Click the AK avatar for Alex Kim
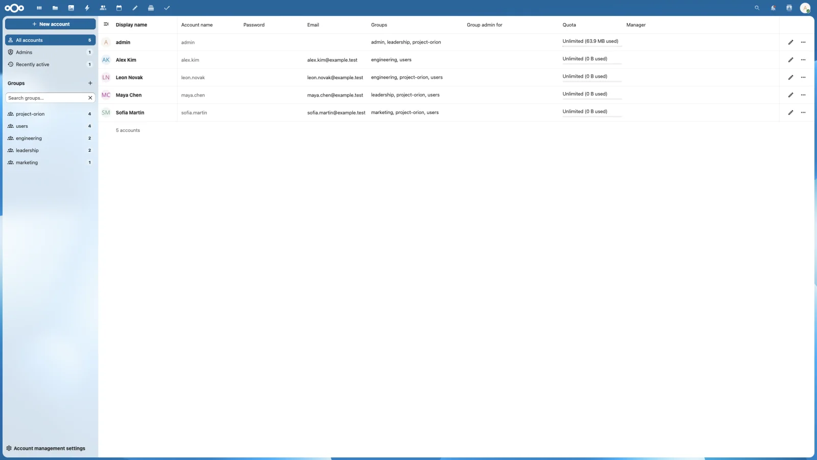The height and width of the screenshot is (460, 817). click(x=106, y=60)
